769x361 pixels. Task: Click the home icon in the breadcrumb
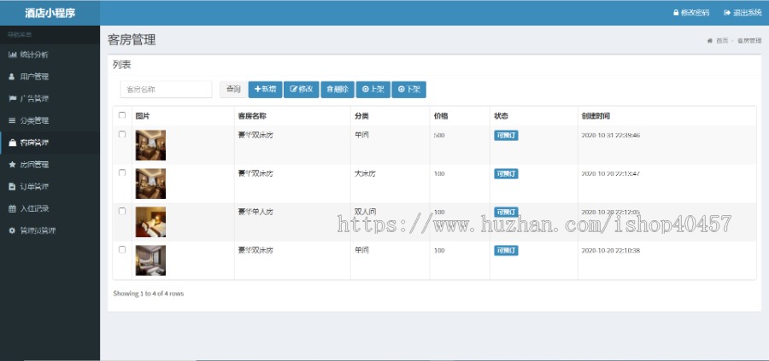(x=709, y=41)
